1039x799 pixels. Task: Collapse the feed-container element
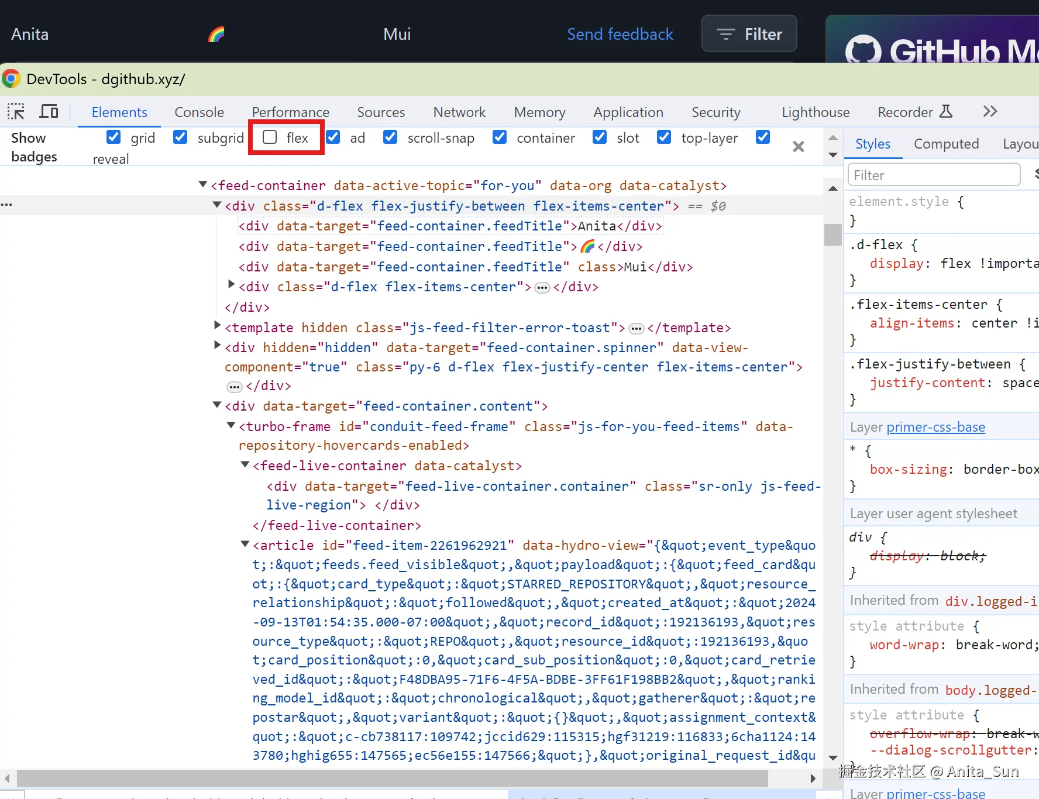[x=203, y=185]
